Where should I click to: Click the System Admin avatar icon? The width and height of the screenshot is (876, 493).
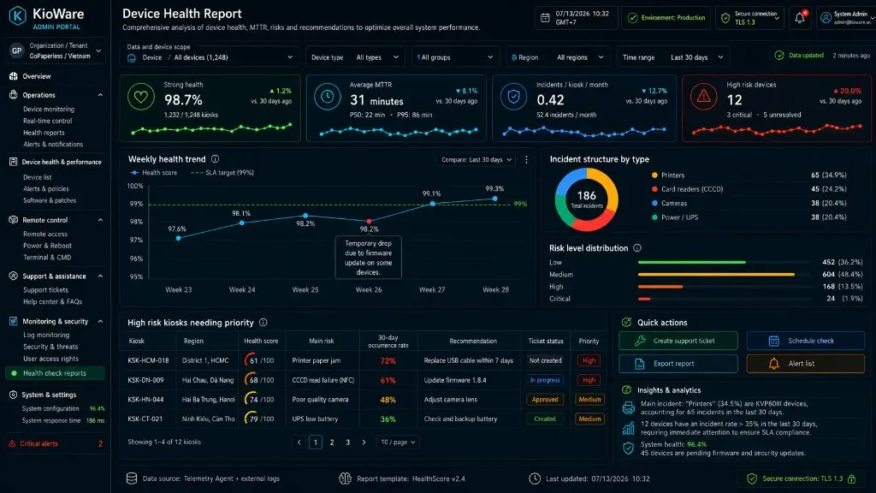826,18
